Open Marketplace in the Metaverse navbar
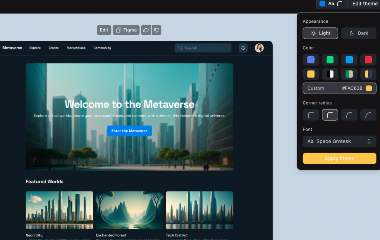Viewport: 380px width, 240px height. point(76,48)
